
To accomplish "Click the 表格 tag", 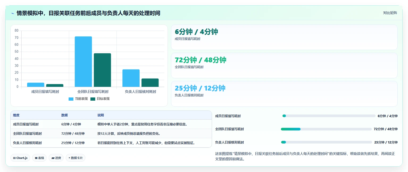I will pyautogui.click(x=39, y=158).
